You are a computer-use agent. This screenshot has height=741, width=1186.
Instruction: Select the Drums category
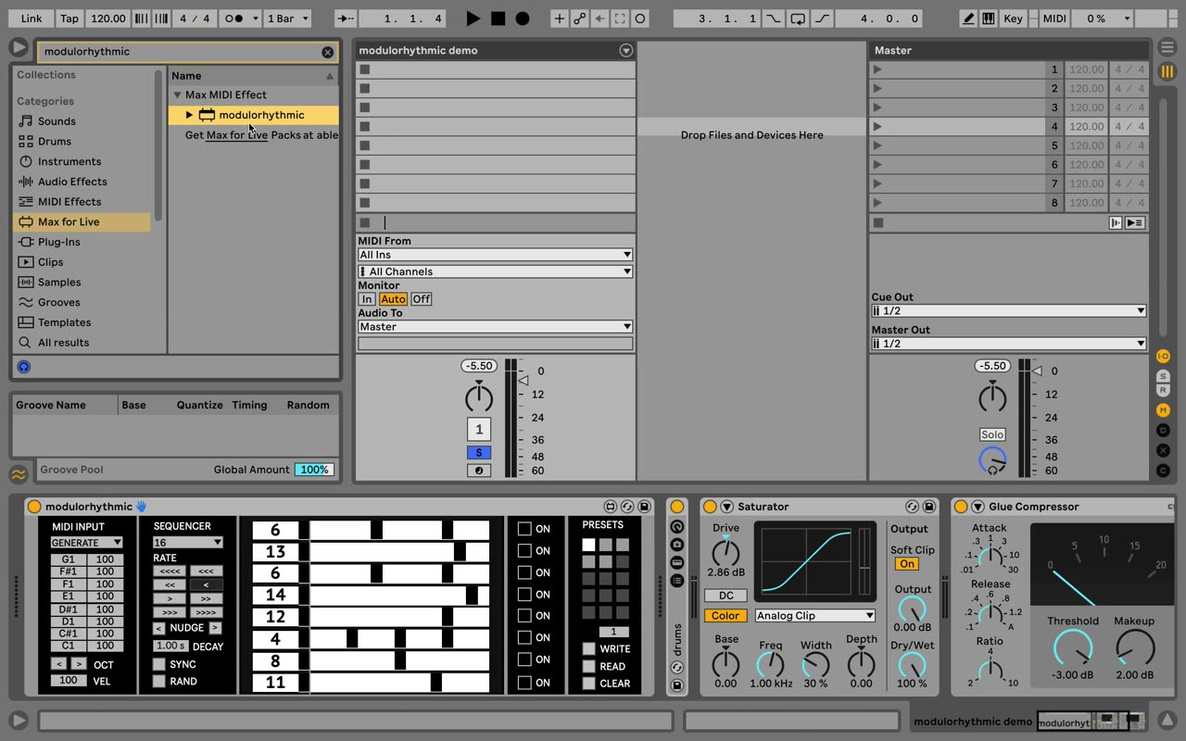coord(55,142)
